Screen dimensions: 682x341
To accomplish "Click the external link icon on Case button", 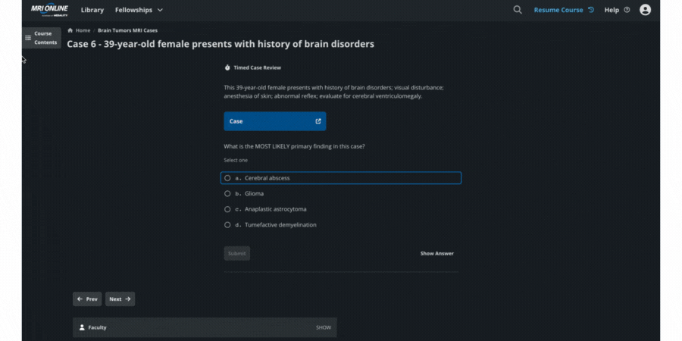I will (x=318, y=121).
